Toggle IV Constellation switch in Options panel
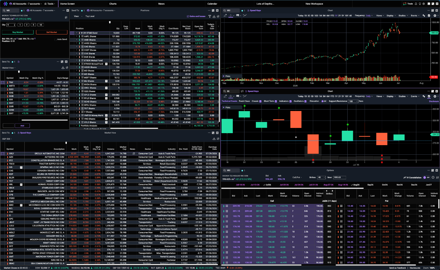This screenshot has height=270, width=440. coord(426,177)
